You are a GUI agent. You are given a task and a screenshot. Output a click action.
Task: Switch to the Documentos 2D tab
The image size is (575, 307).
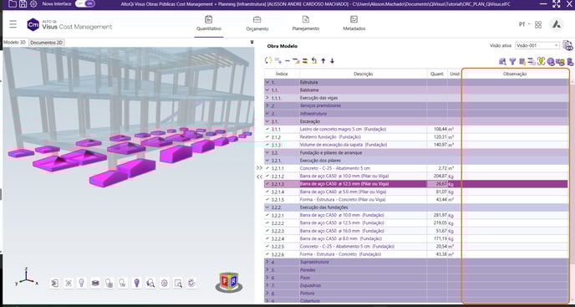pos(47,43)
